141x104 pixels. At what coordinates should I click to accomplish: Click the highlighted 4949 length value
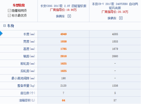pyautogui.click(x=64, y=34)
